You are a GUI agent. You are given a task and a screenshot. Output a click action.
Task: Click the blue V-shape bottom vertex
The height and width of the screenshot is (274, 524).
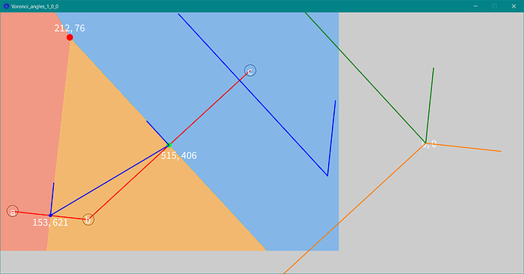327,175
